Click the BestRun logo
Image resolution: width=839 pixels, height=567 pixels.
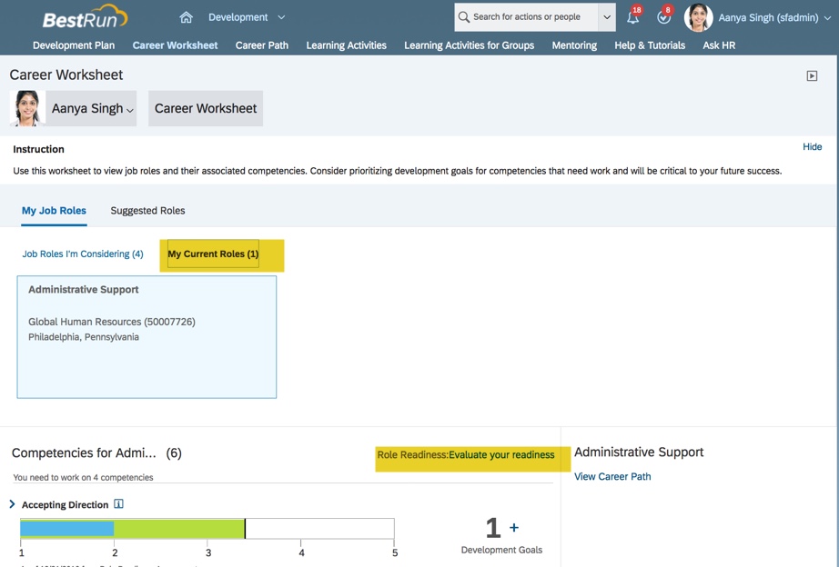pyautogui.click(x=85, y=17)
